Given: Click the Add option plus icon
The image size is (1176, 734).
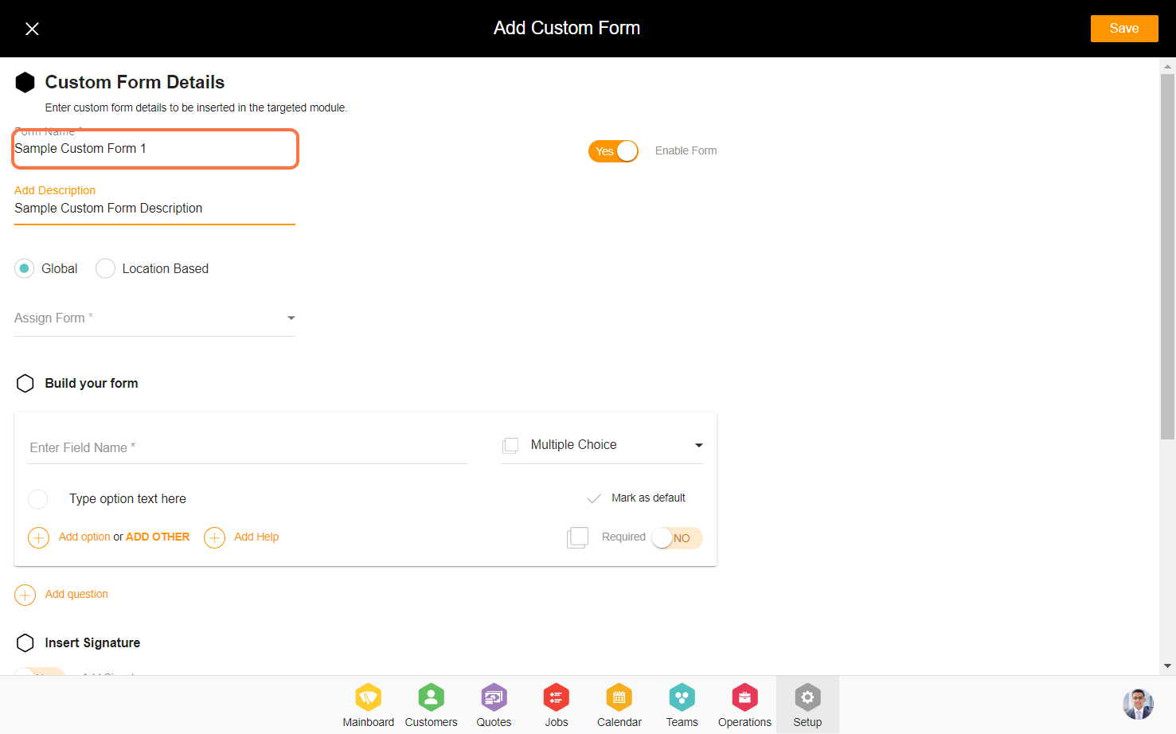Looking at the screenshot, I should (x=38, y=537).
